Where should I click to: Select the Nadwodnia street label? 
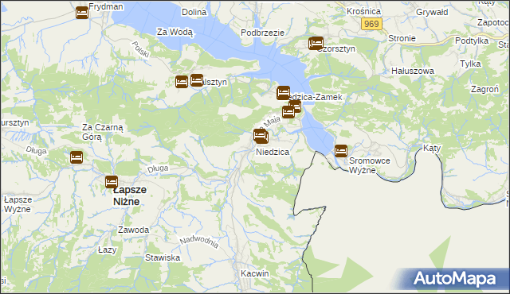point(199,242)
